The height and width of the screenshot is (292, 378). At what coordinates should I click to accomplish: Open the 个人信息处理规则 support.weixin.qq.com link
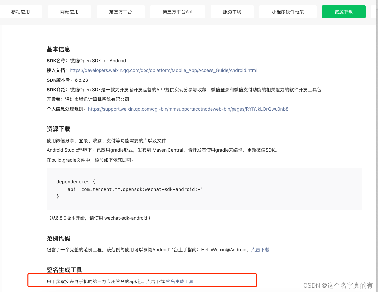(188, 109)
